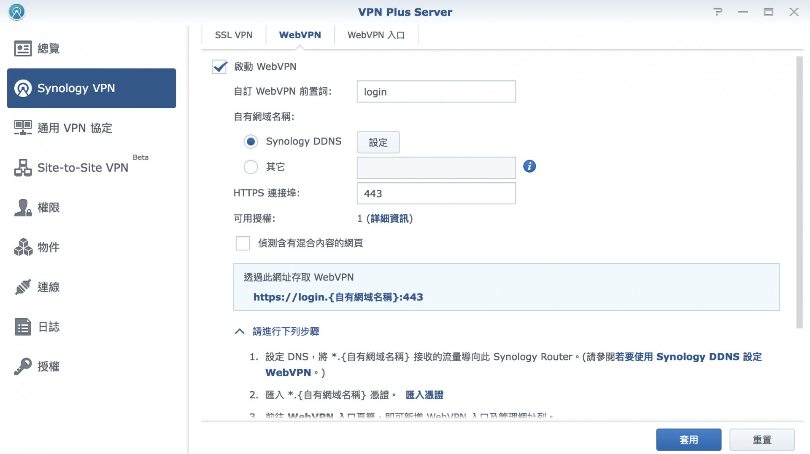The height and width of the screenshot is (454, 810).
Task: Click the 套用 apply button
Action: 688,440
